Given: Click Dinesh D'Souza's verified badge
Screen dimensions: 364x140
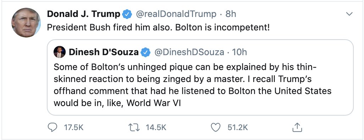Looking at the screenshot, I should [x=146, y=52].
